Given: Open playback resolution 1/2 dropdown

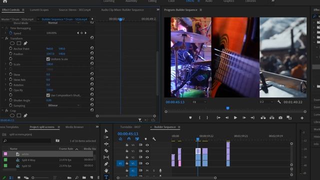Looking at the screenshot, I should click(266, 102).
